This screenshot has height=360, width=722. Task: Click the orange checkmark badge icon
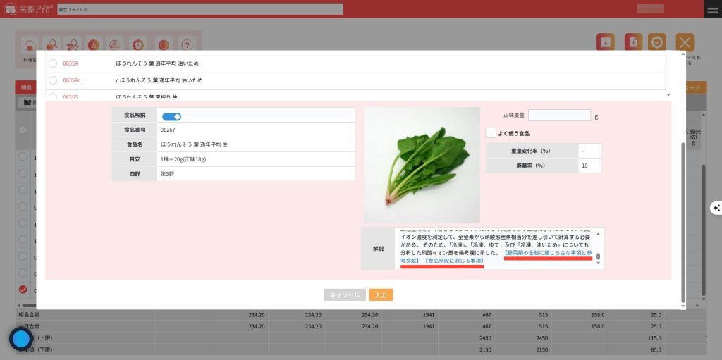pyautogui.click(x=657, y=42)
